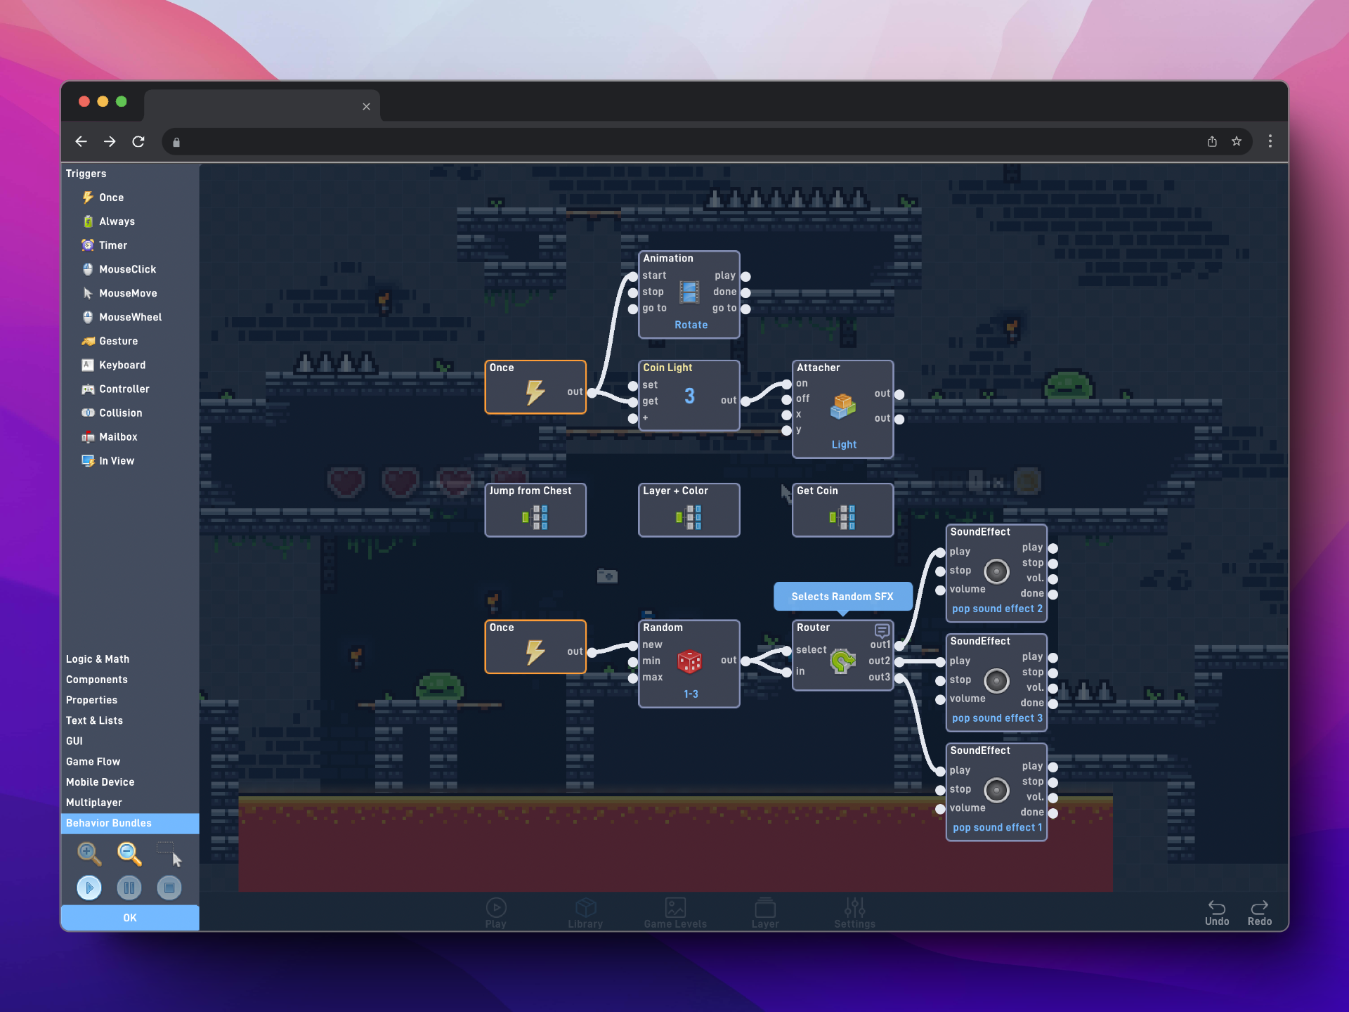Click the Random node dice icon

689,661
